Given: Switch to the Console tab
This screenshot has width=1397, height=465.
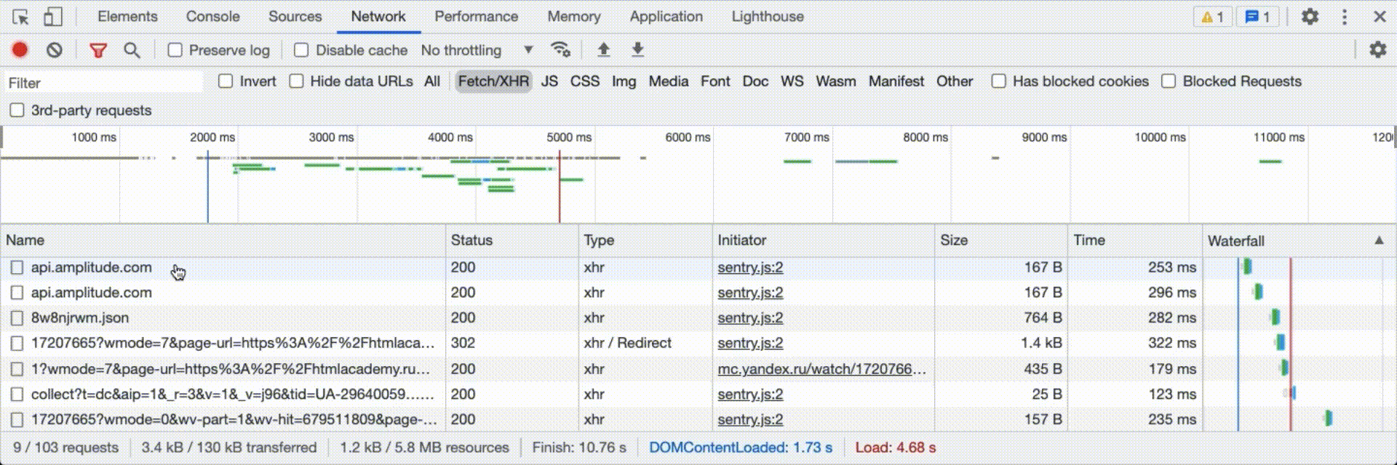Looking at the screenshot, I should (212, 17).
